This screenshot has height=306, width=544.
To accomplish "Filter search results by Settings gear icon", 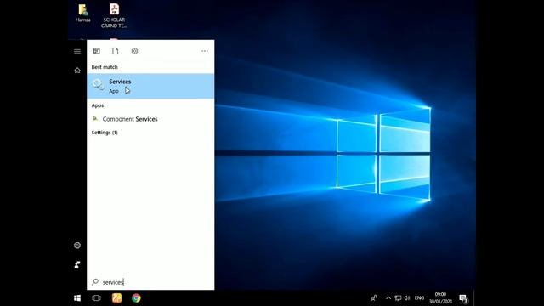I will click(134, 51).
